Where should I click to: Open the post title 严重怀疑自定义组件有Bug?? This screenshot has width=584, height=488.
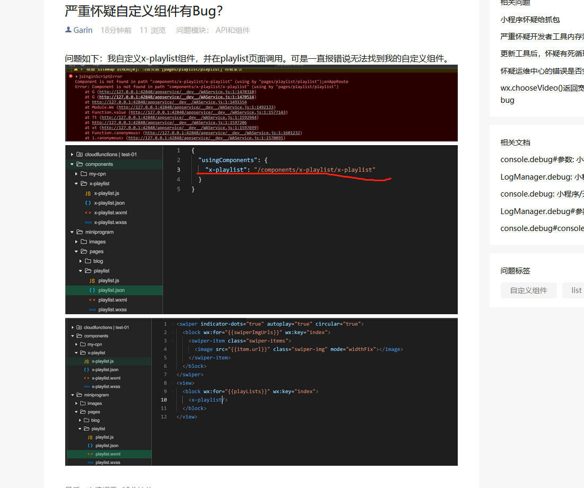click(x=143, y=11)
